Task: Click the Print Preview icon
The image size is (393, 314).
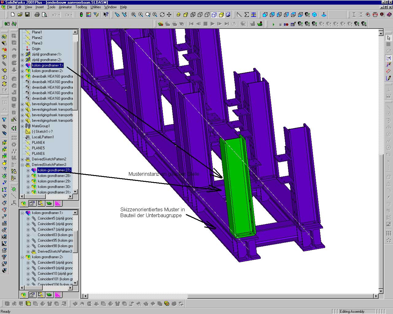Action: click(x=45, y=14)
